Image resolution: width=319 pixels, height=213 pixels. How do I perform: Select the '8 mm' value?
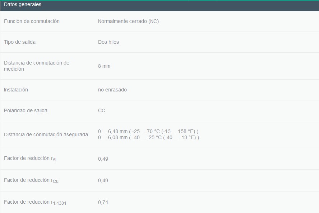[104, 66]
